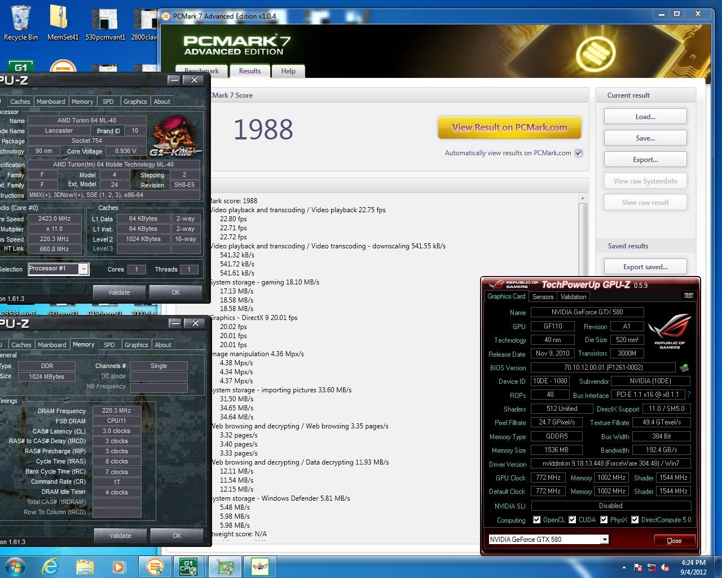Screen dimensions: 722x578
Task: Open Mainboard tab in the upper CPU-Z window
Action: (x=51, y=102)
